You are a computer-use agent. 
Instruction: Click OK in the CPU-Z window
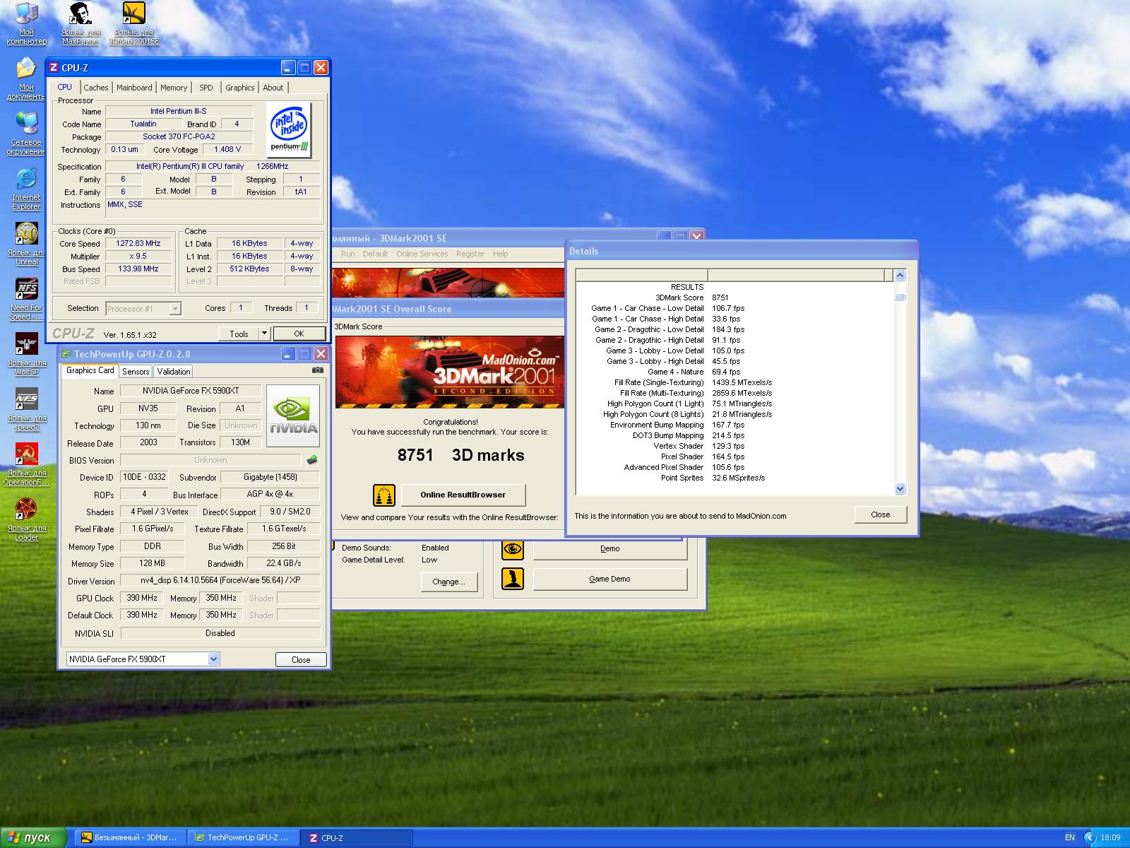(x=299, y=334)
